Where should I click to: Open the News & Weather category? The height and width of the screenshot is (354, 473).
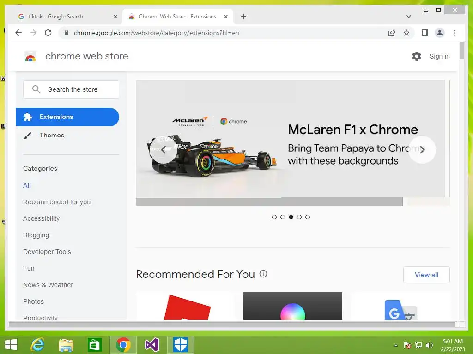[x=48, y=285]
